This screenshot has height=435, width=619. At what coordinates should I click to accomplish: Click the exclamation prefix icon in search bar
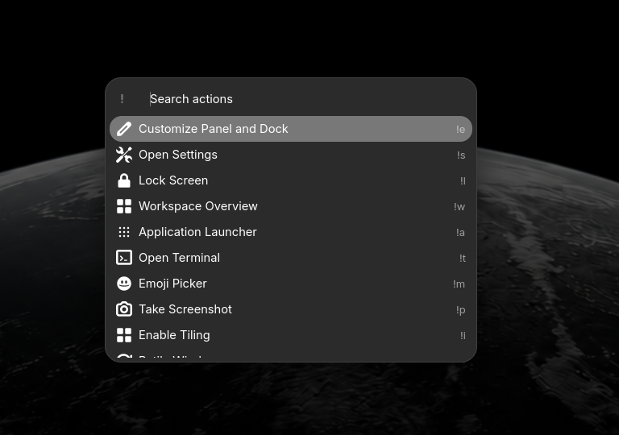tap(122, 99)
